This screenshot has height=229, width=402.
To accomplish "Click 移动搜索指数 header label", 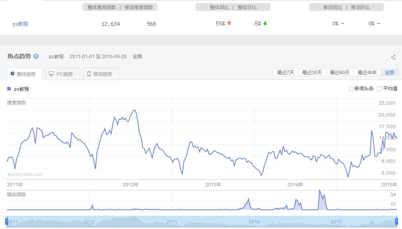I will tap(139, 7).
